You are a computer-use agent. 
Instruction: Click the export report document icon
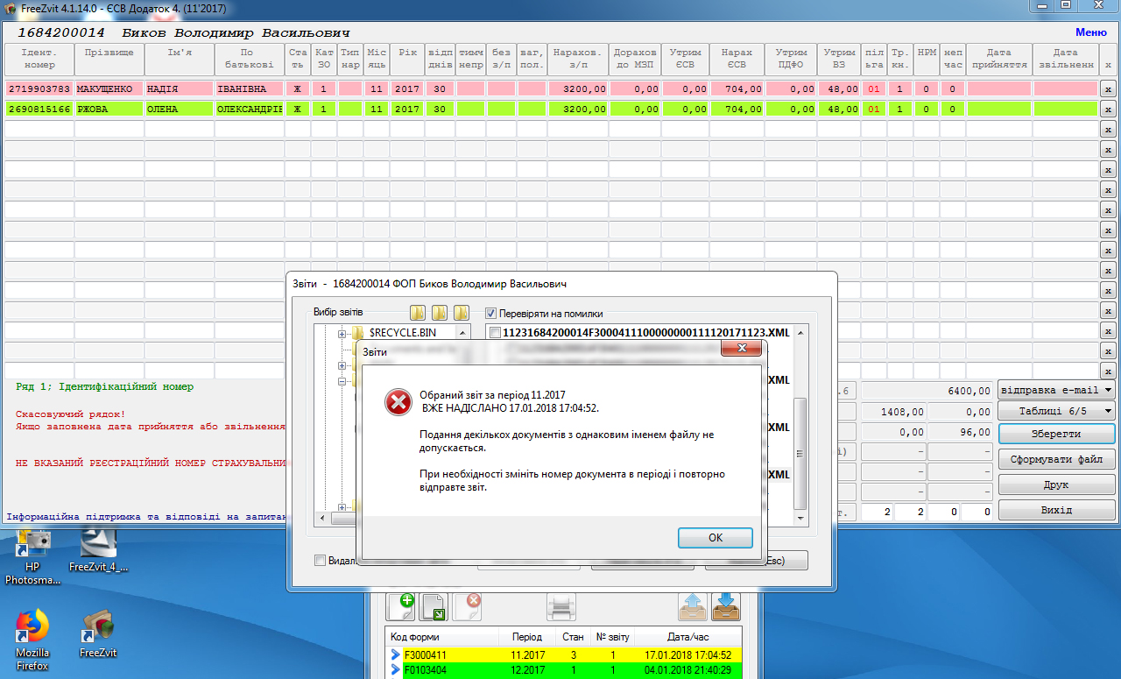pos(434,605)
